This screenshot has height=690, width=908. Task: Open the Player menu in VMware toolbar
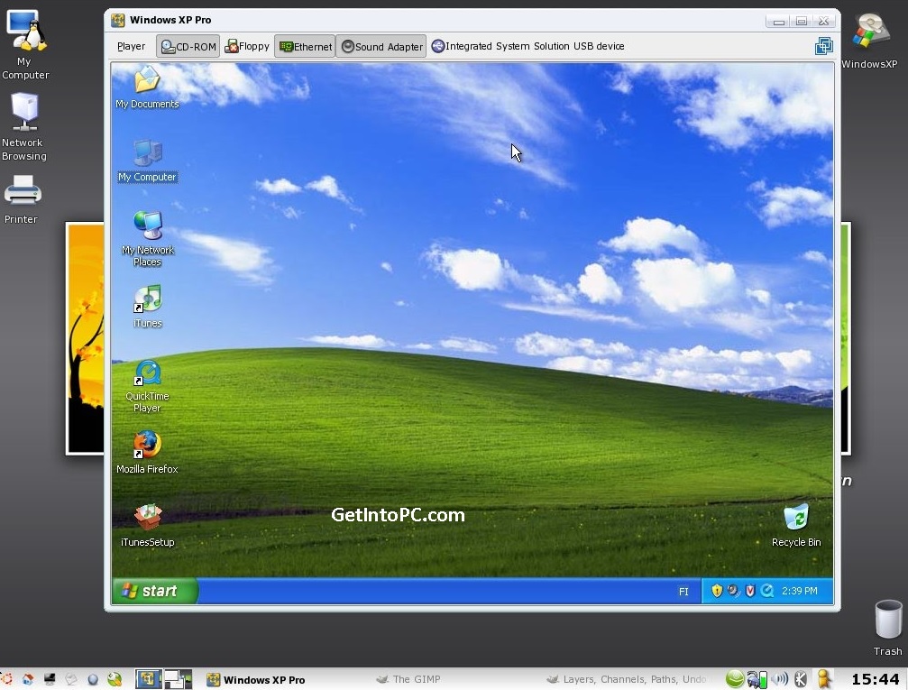tap(131, 46)
